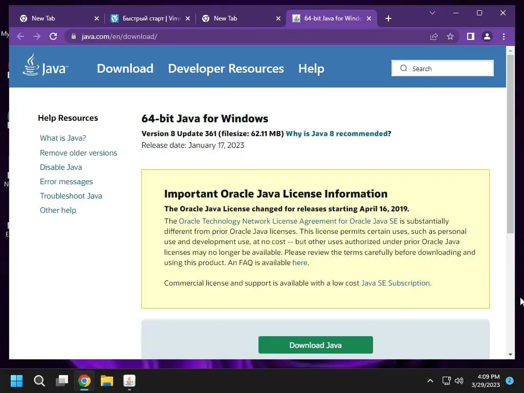Viewport: 524px width, 393px height.
Task: Close the Быстрый старт tab
Action: click(188, 18)
